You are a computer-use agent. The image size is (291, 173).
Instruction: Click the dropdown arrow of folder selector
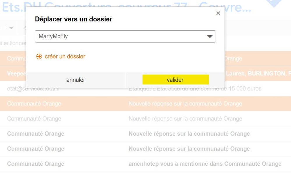[210, 37]
